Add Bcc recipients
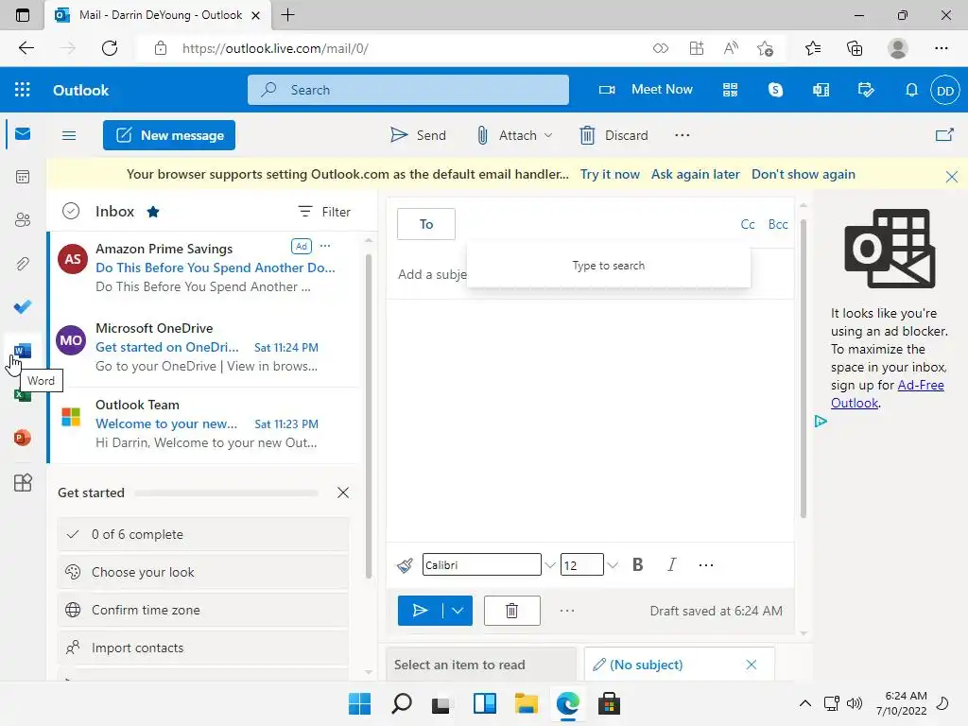The width and height of the screenshot is (968, 726). pos(778,224)
